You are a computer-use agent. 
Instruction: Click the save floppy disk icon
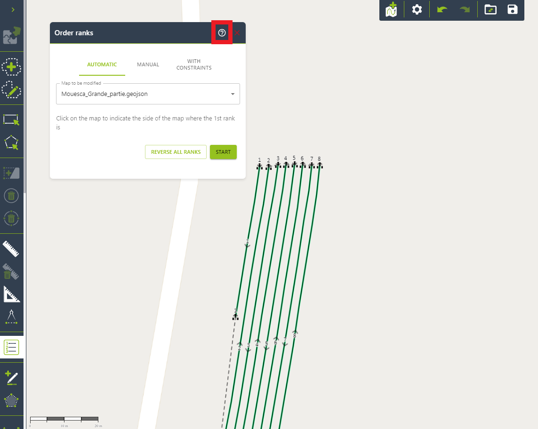point(513,10)
